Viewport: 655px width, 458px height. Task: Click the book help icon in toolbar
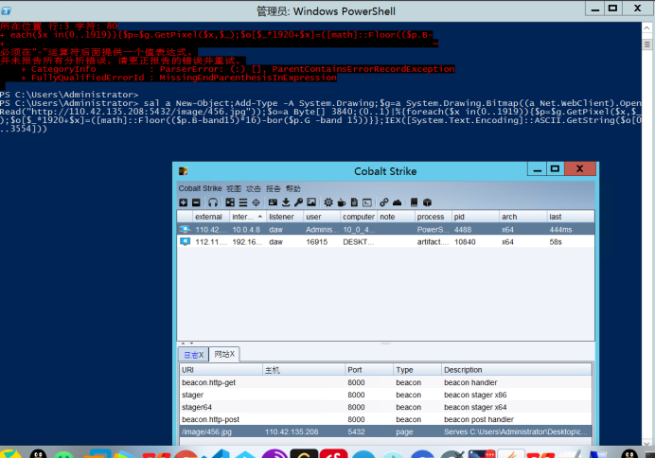(x=414, y=203)
